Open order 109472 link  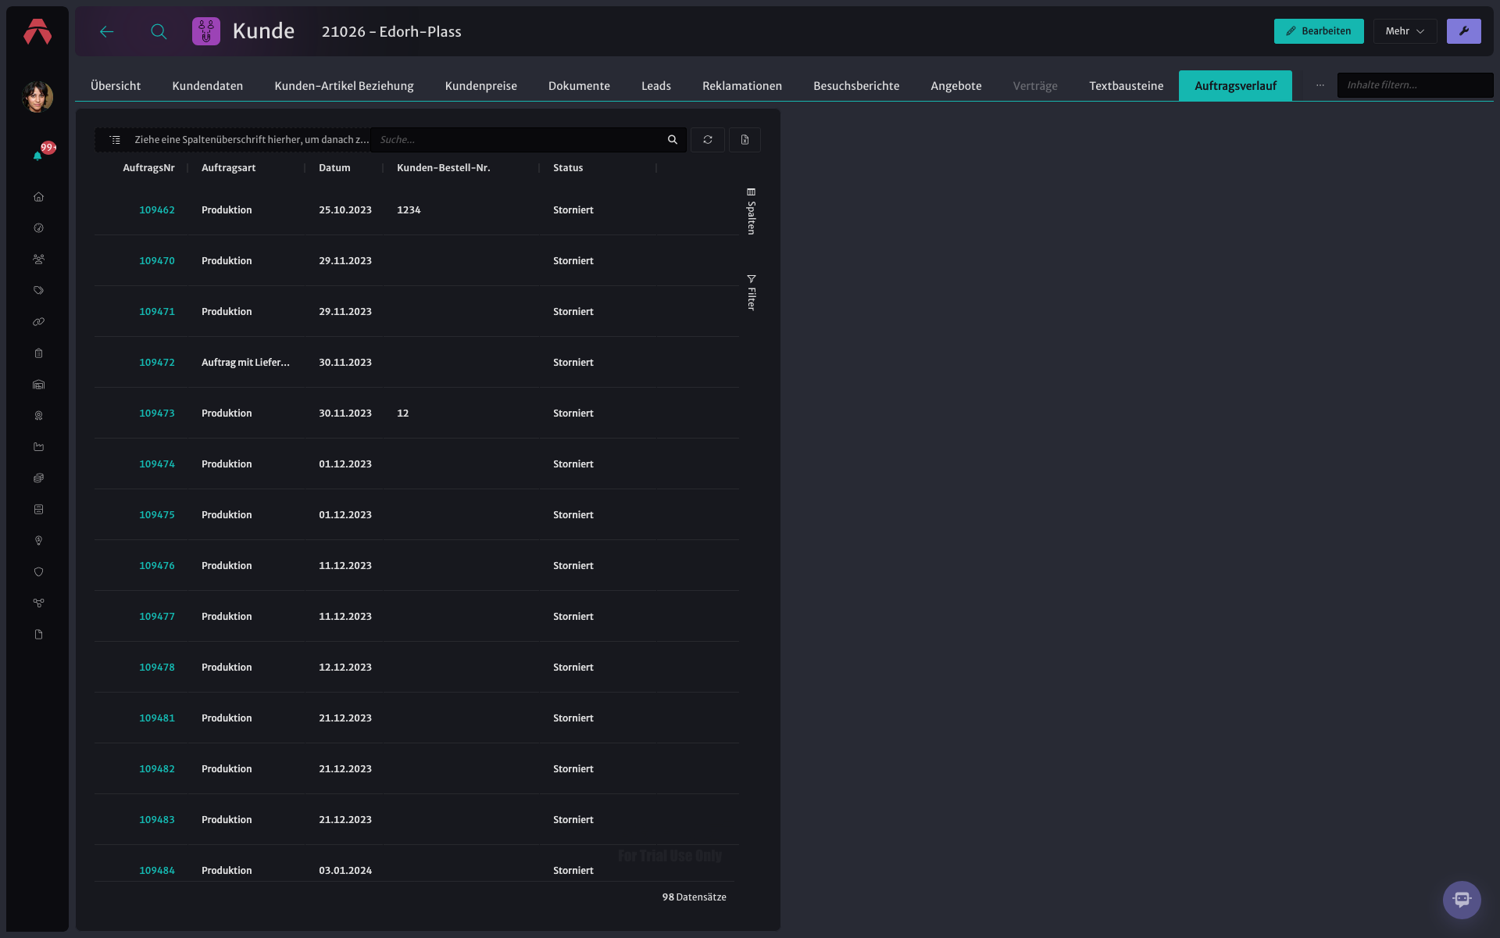(156, 363)
